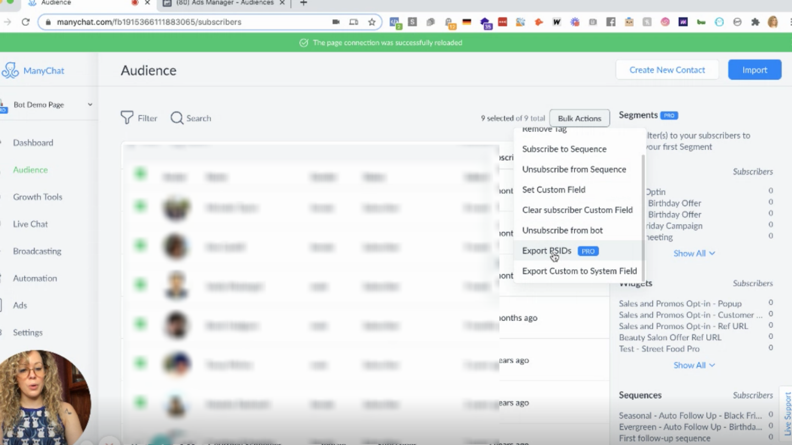Choose Unsubscribe from Sequence bulk action
The width and height of the screenshot is (792, 445).
(x=577, y=169)
